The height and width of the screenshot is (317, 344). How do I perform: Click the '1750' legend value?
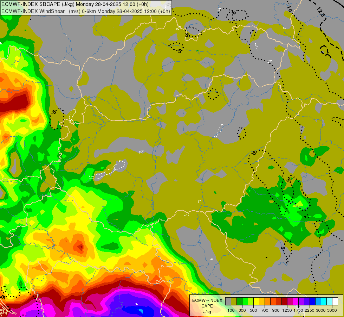tap(298, 310)
